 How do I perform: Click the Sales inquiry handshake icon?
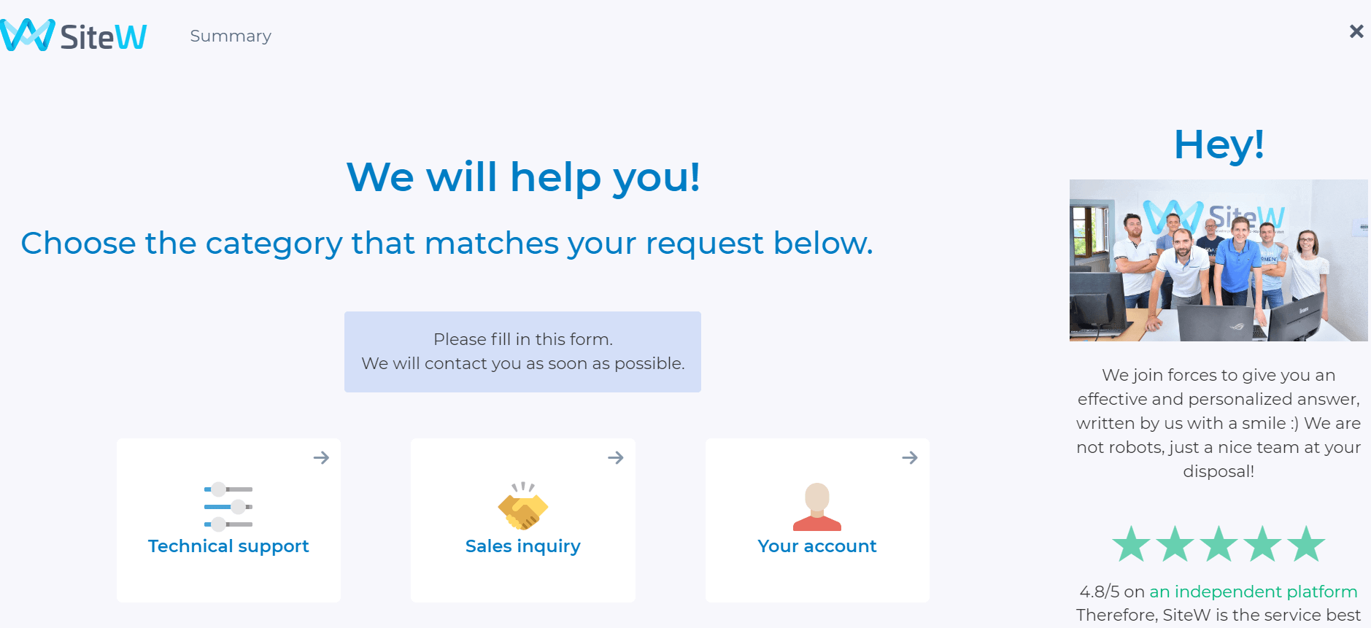[523, 505]
